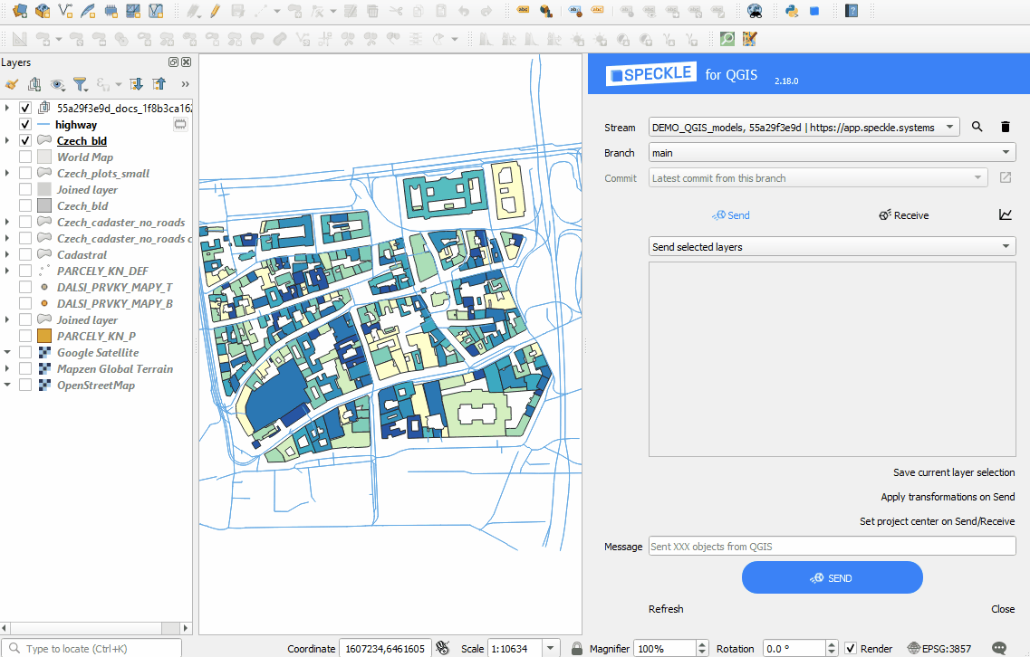This screenshot has height=657, width=1030.
Task: Click the Speckle stream search magnifier
Action: tap(977, 128)
